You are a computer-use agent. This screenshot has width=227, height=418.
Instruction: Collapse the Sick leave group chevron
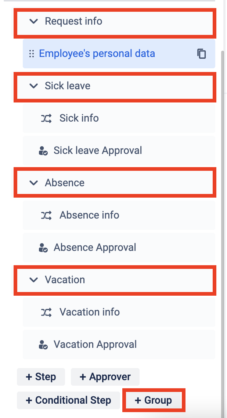point(34,86)
